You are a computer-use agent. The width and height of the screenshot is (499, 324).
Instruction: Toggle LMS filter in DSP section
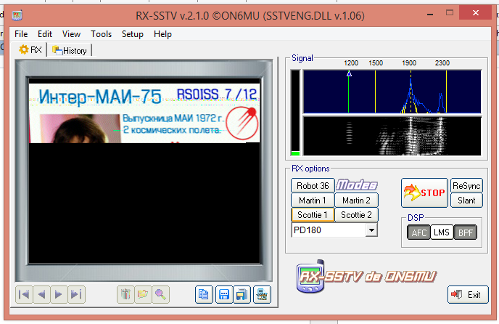tap(442, 232)
